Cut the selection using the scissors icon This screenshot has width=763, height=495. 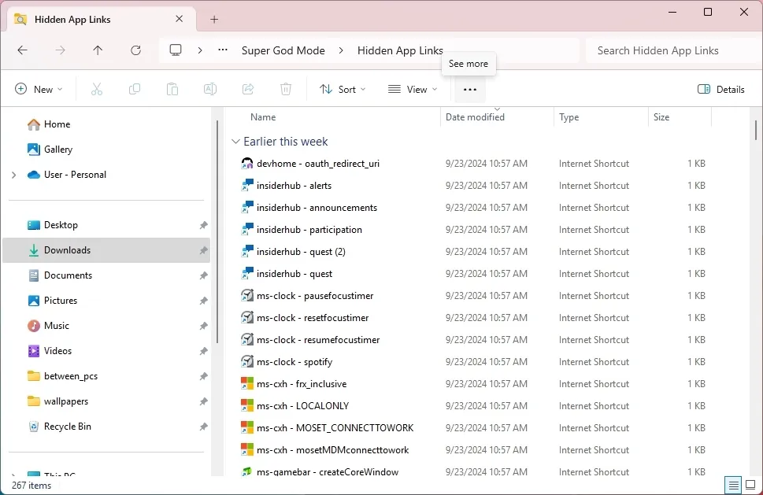pyautogui.click(x=96, y=89)
